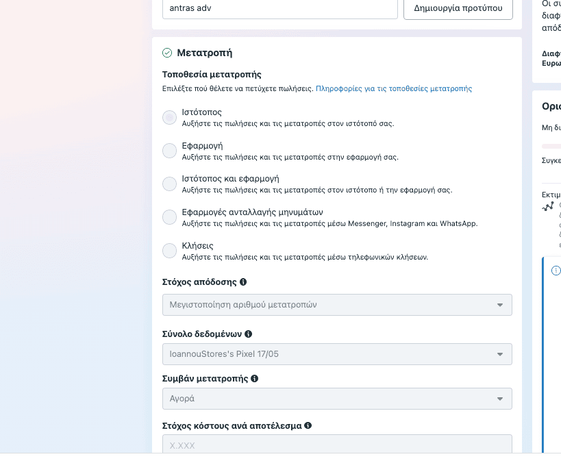Click the estimates graph icon in right panel
561x461 pixels.
click(x=547, y=206)
